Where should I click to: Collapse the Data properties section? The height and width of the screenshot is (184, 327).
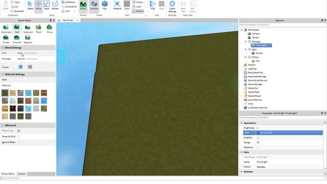[x=242, y=152]
